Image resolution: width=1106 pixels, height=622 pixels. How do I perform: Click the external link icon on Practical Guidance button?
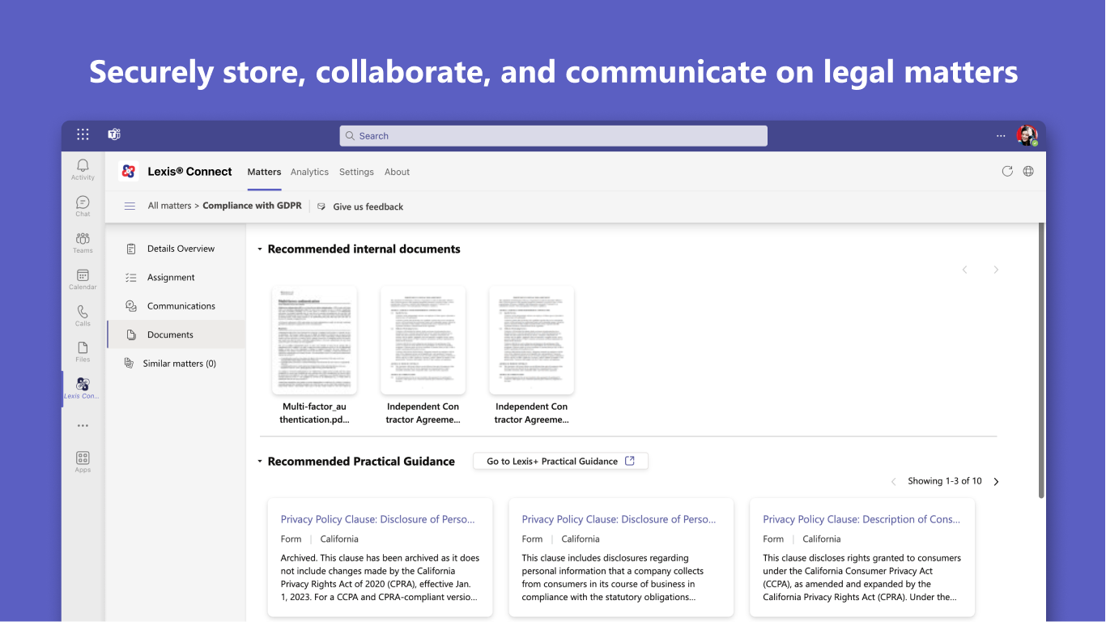pos(630,461)
